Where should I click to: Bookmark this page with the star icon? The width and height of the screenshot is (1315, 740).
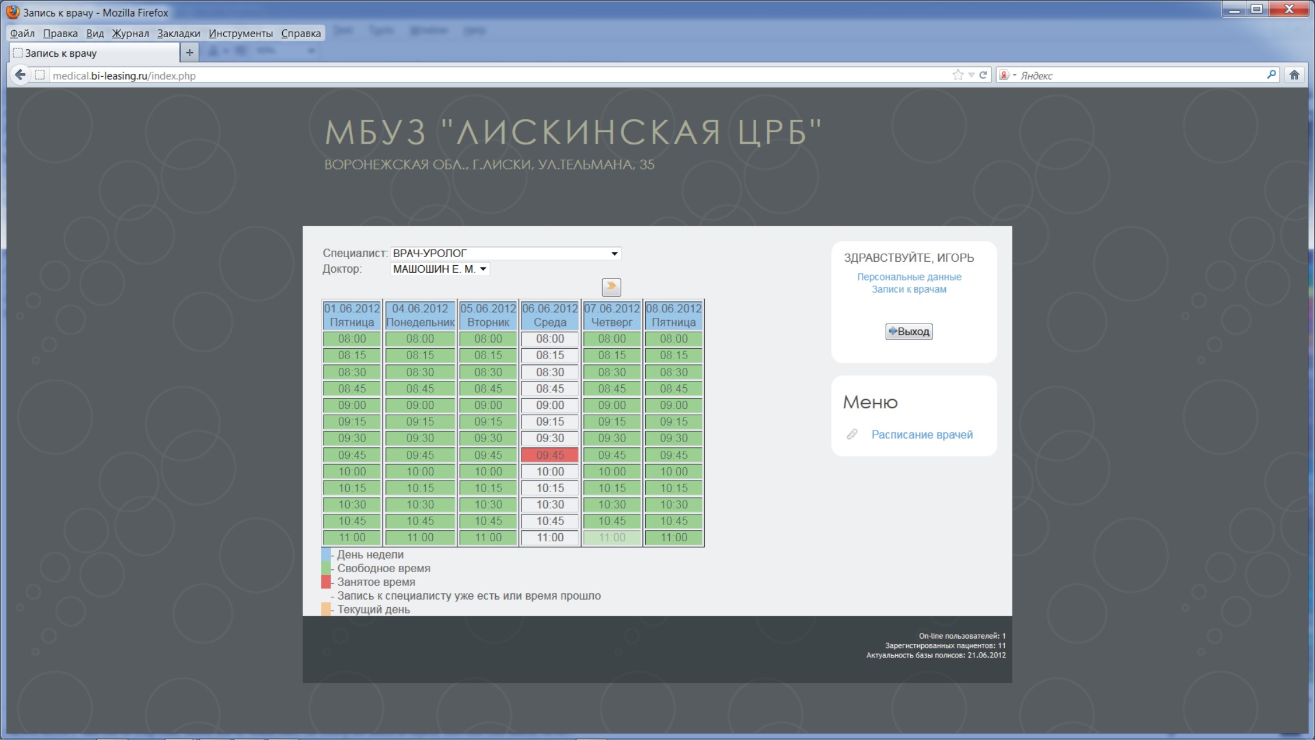click(x=958, y=75)
